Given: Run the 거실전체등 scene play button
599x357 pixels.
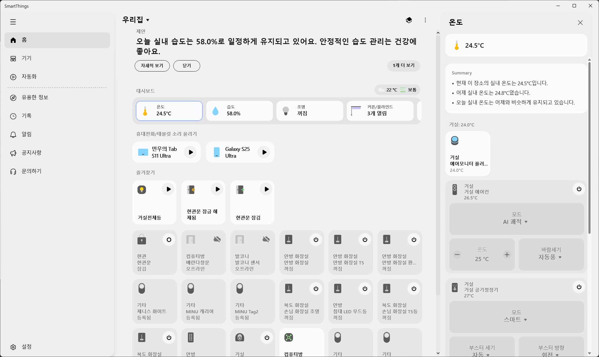Looking at the screenshot, I should [x=168, y=189].
